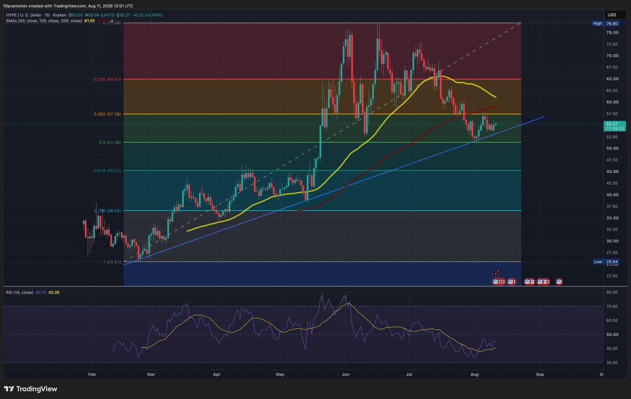Click the 0 (77.08) Fibonacci level label
Screen dimensions: 631x399
112,23
